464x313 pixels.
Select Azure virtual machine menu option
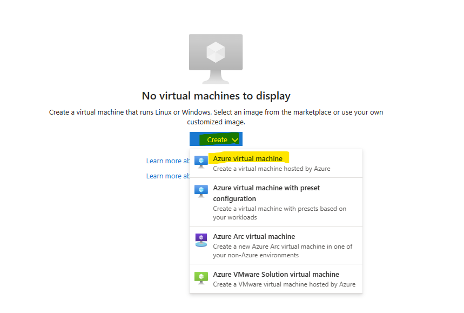pyautogui.click(x=276, y=163)
